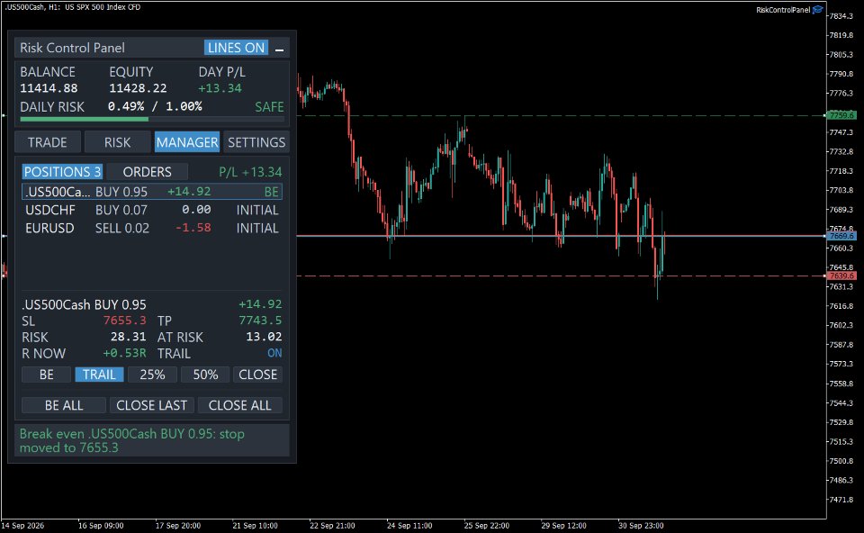The image size is (864, 533).
Task: Select the MANAGER tab
Action: click(x=187, y=142)
